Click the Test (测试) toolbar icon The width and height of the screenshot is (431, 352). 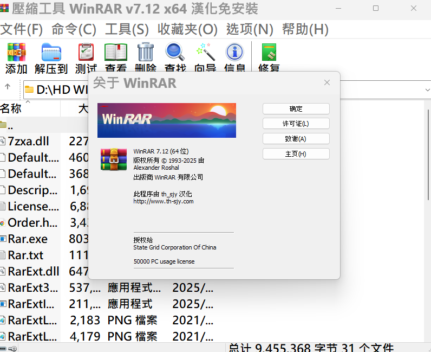click(86, 52)
